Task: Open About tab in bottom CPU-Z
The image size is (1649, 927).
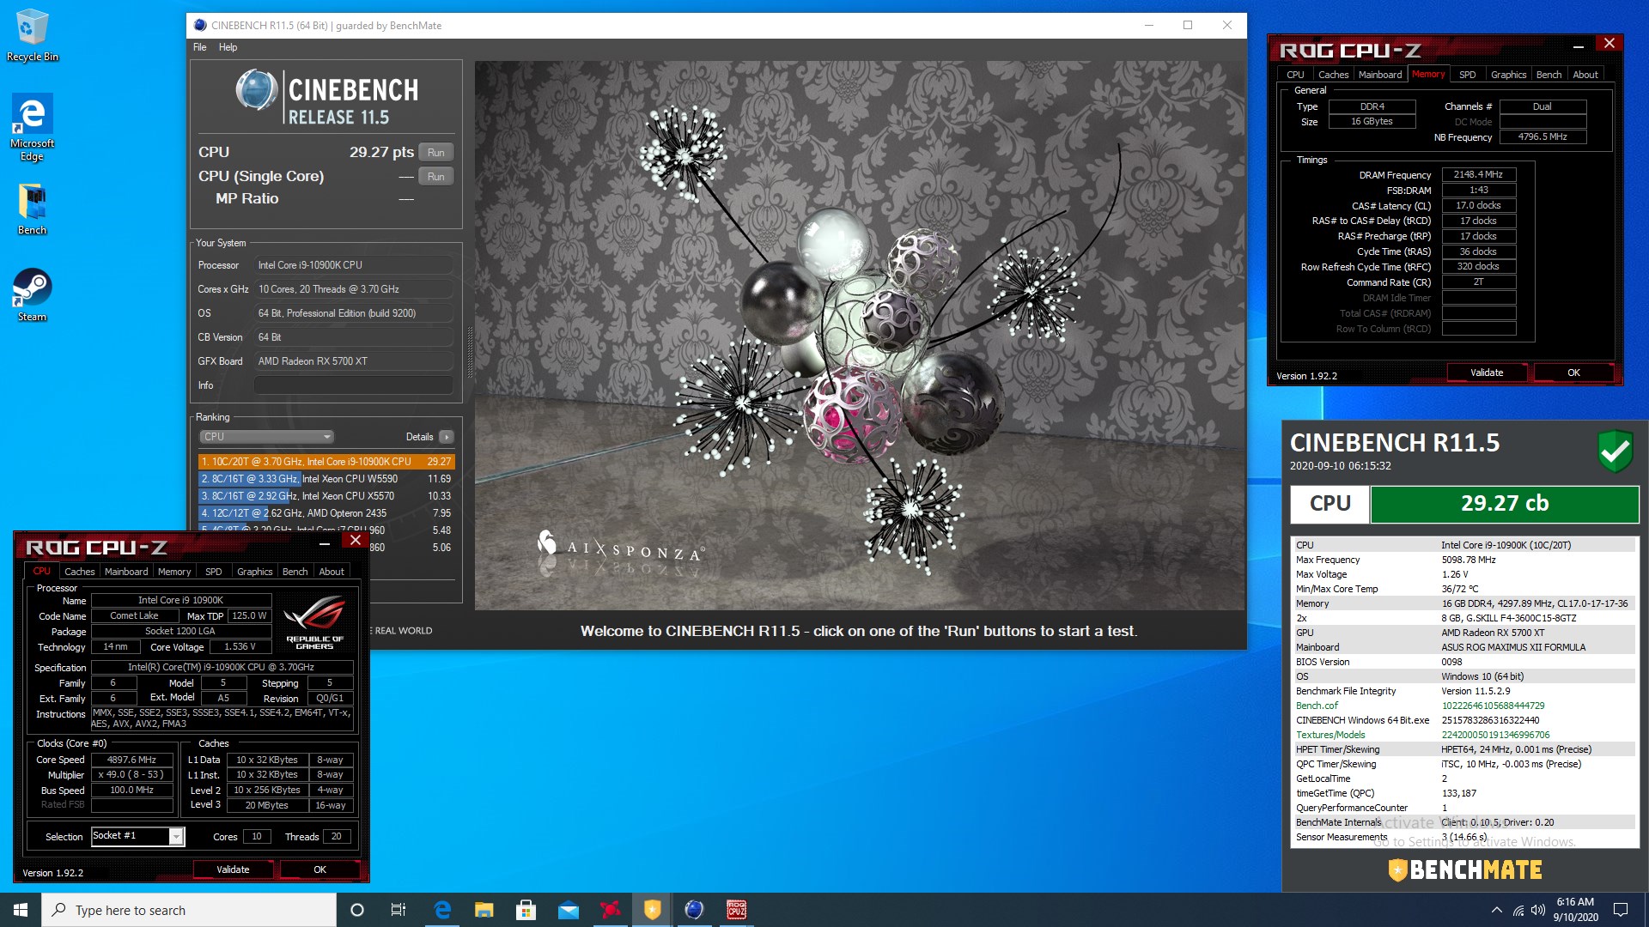Action: (x=332, y=572)
